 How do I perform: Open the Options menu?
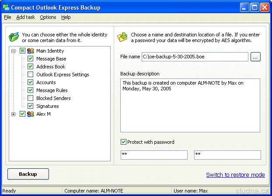tap(48, 17)
